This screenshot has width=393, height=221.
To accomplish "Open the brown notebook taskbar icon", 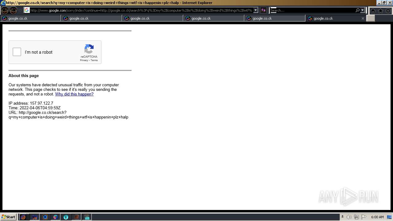I will tap(76, 217).
